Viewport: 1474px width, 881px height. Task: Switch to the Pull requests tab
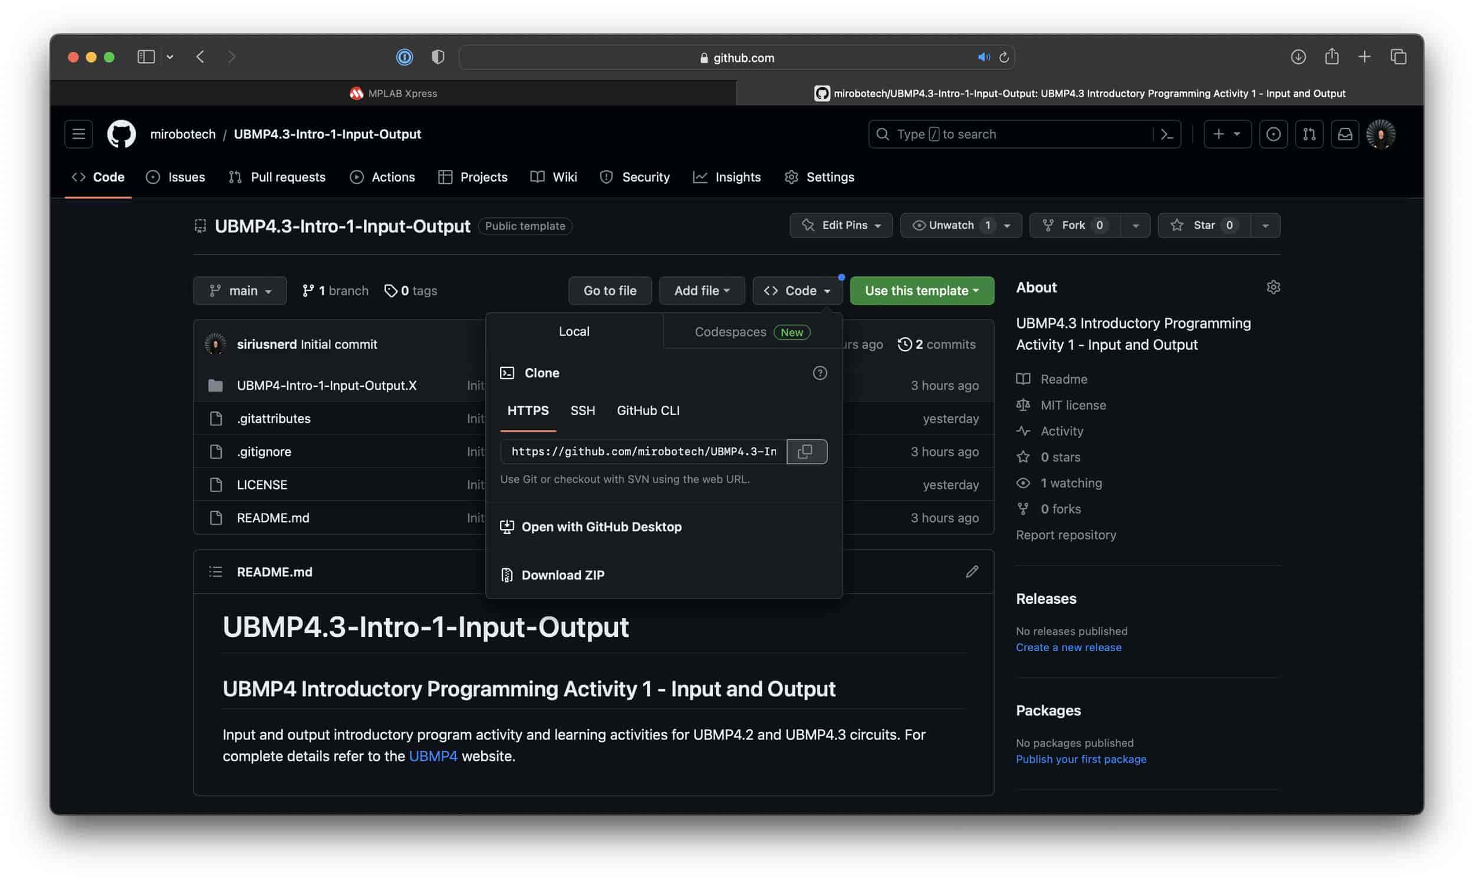pyautogui.click(x=277, y=177)
